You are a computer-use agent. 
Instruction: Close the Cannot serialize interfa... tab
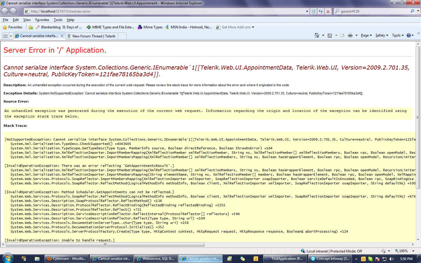pos(62,36)
